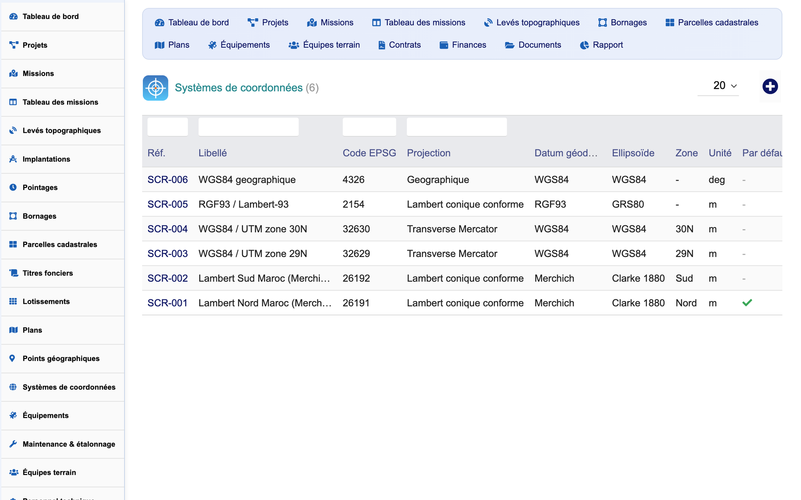Click the Documents folder icon in top bar

510,45
